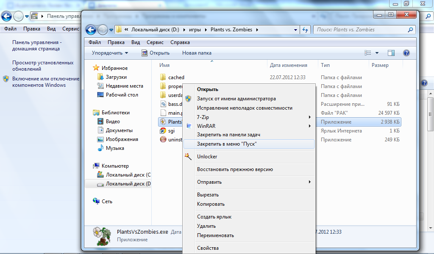Open Включение или отключение компонентов Windows link
The width and height of the screenshot is (434, 254).
point(46,82)
